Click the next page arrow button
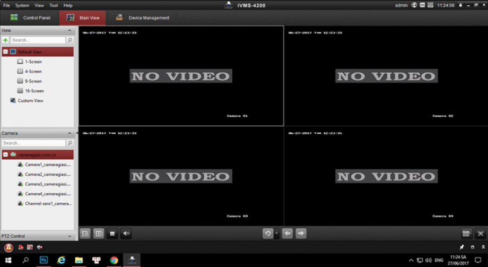This screenshot has width=488, height=267. click(x=301, y=233)
